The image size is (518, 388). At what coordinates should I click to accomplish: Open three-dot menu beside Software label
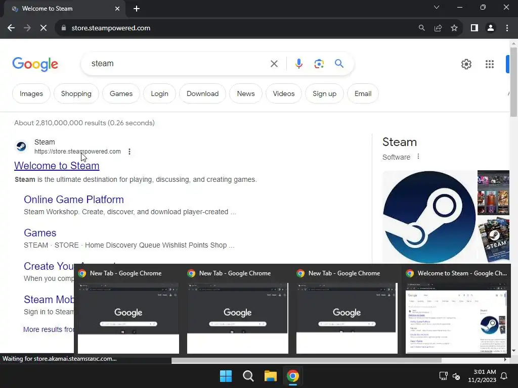pyautogui.click(x=418, y=157)
